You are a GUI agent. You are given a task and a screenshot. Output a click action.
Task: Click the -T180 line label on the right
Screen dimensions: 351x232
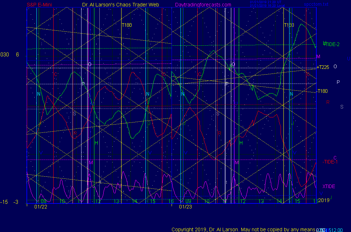(x=322, y=91)
